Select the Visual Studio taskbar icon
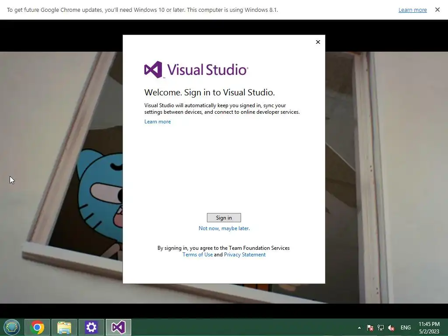 coord(119,327)
